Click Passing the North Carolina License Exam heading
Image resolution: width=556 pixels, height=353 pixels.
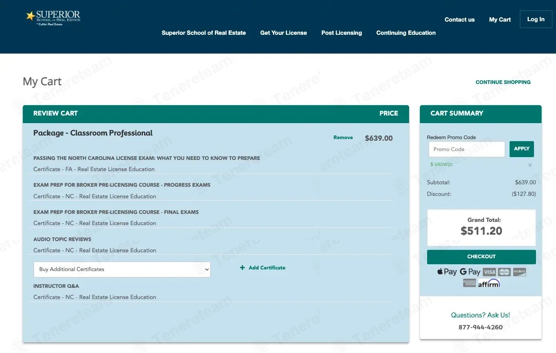(x=147, y=158)
